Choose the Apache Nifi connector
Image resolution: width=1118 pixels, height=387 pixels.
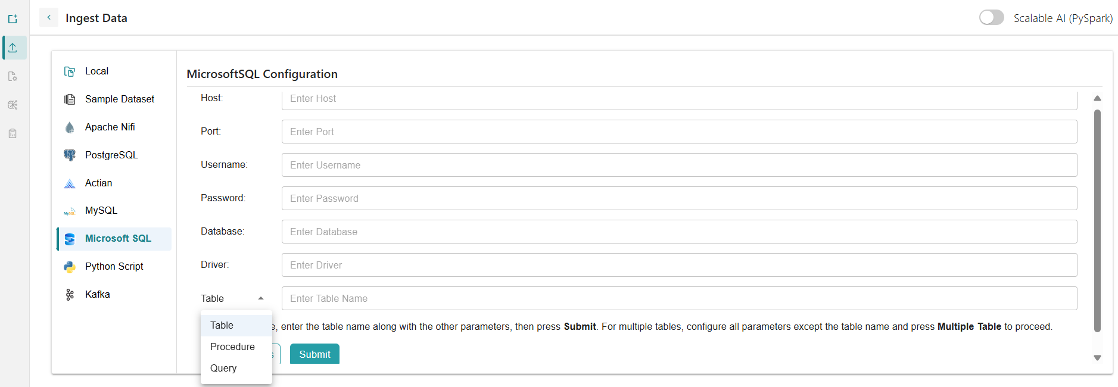coord(110,127)
